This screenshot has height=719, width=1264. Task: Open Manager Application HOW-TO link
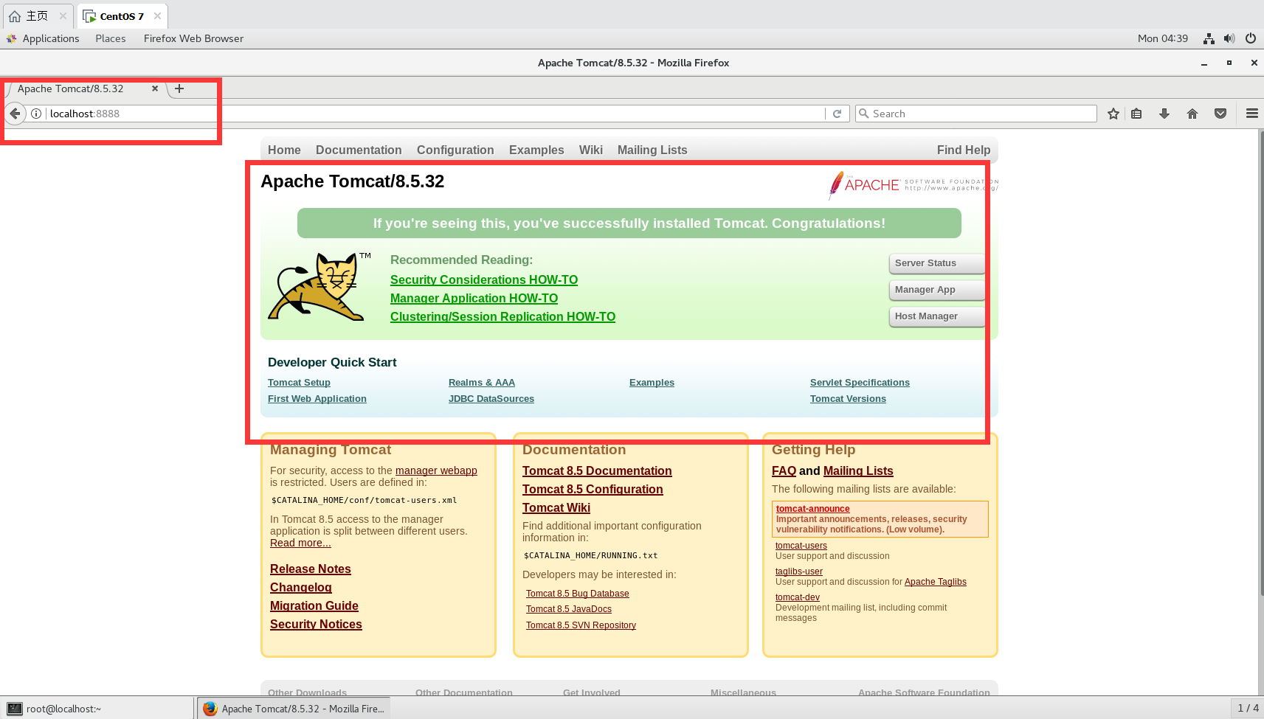(474, 298)
